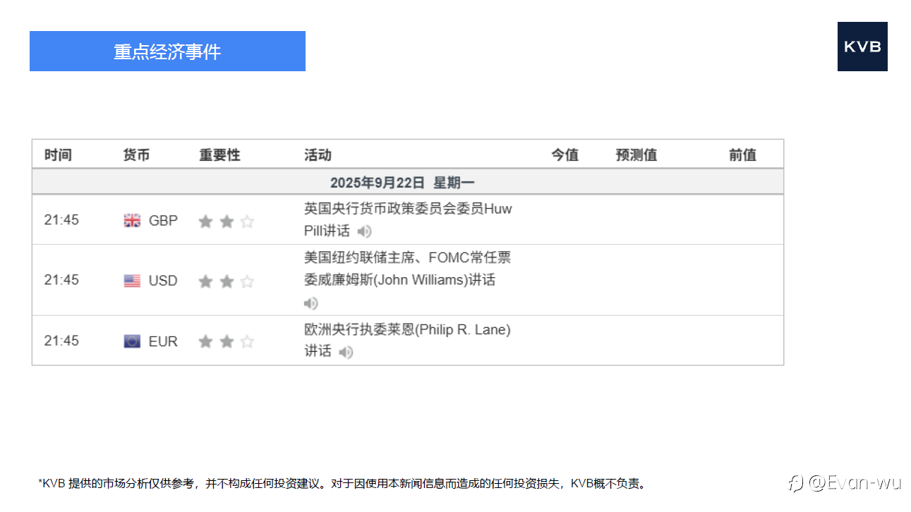Screen dimensions: 911x512
Task: Click the speaker icon after Philip Lane 讲话
Action: [346, 352]
